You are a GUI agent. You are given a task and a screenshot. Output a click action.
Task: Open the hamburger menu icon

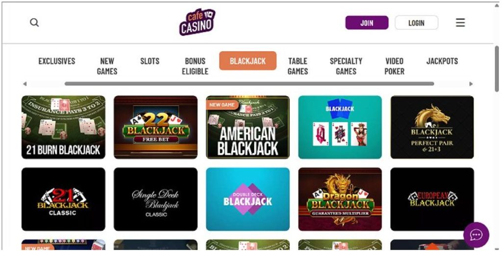460,23
